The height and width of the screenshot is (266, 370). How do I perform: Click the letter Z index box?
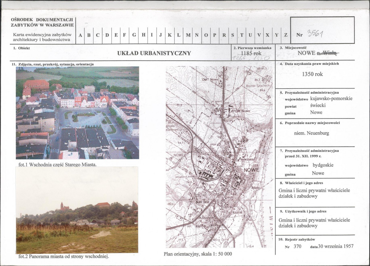[x=286, y=35]
